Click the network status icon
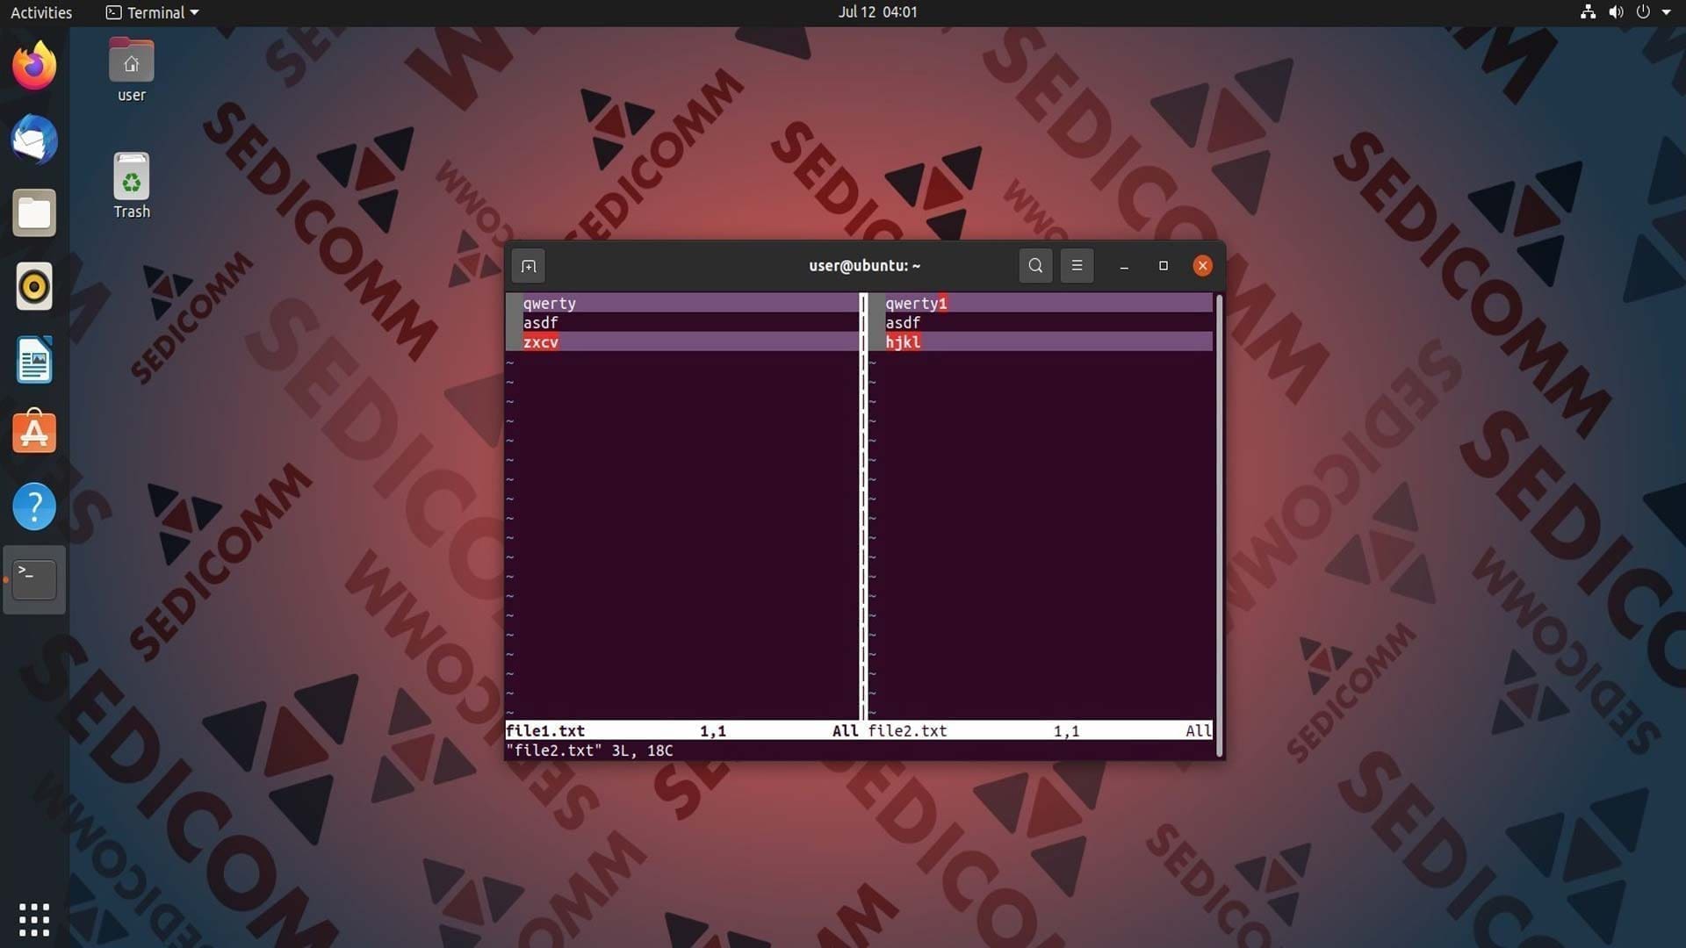Viewport: 1686px width, 948px height. point(1588,12)
